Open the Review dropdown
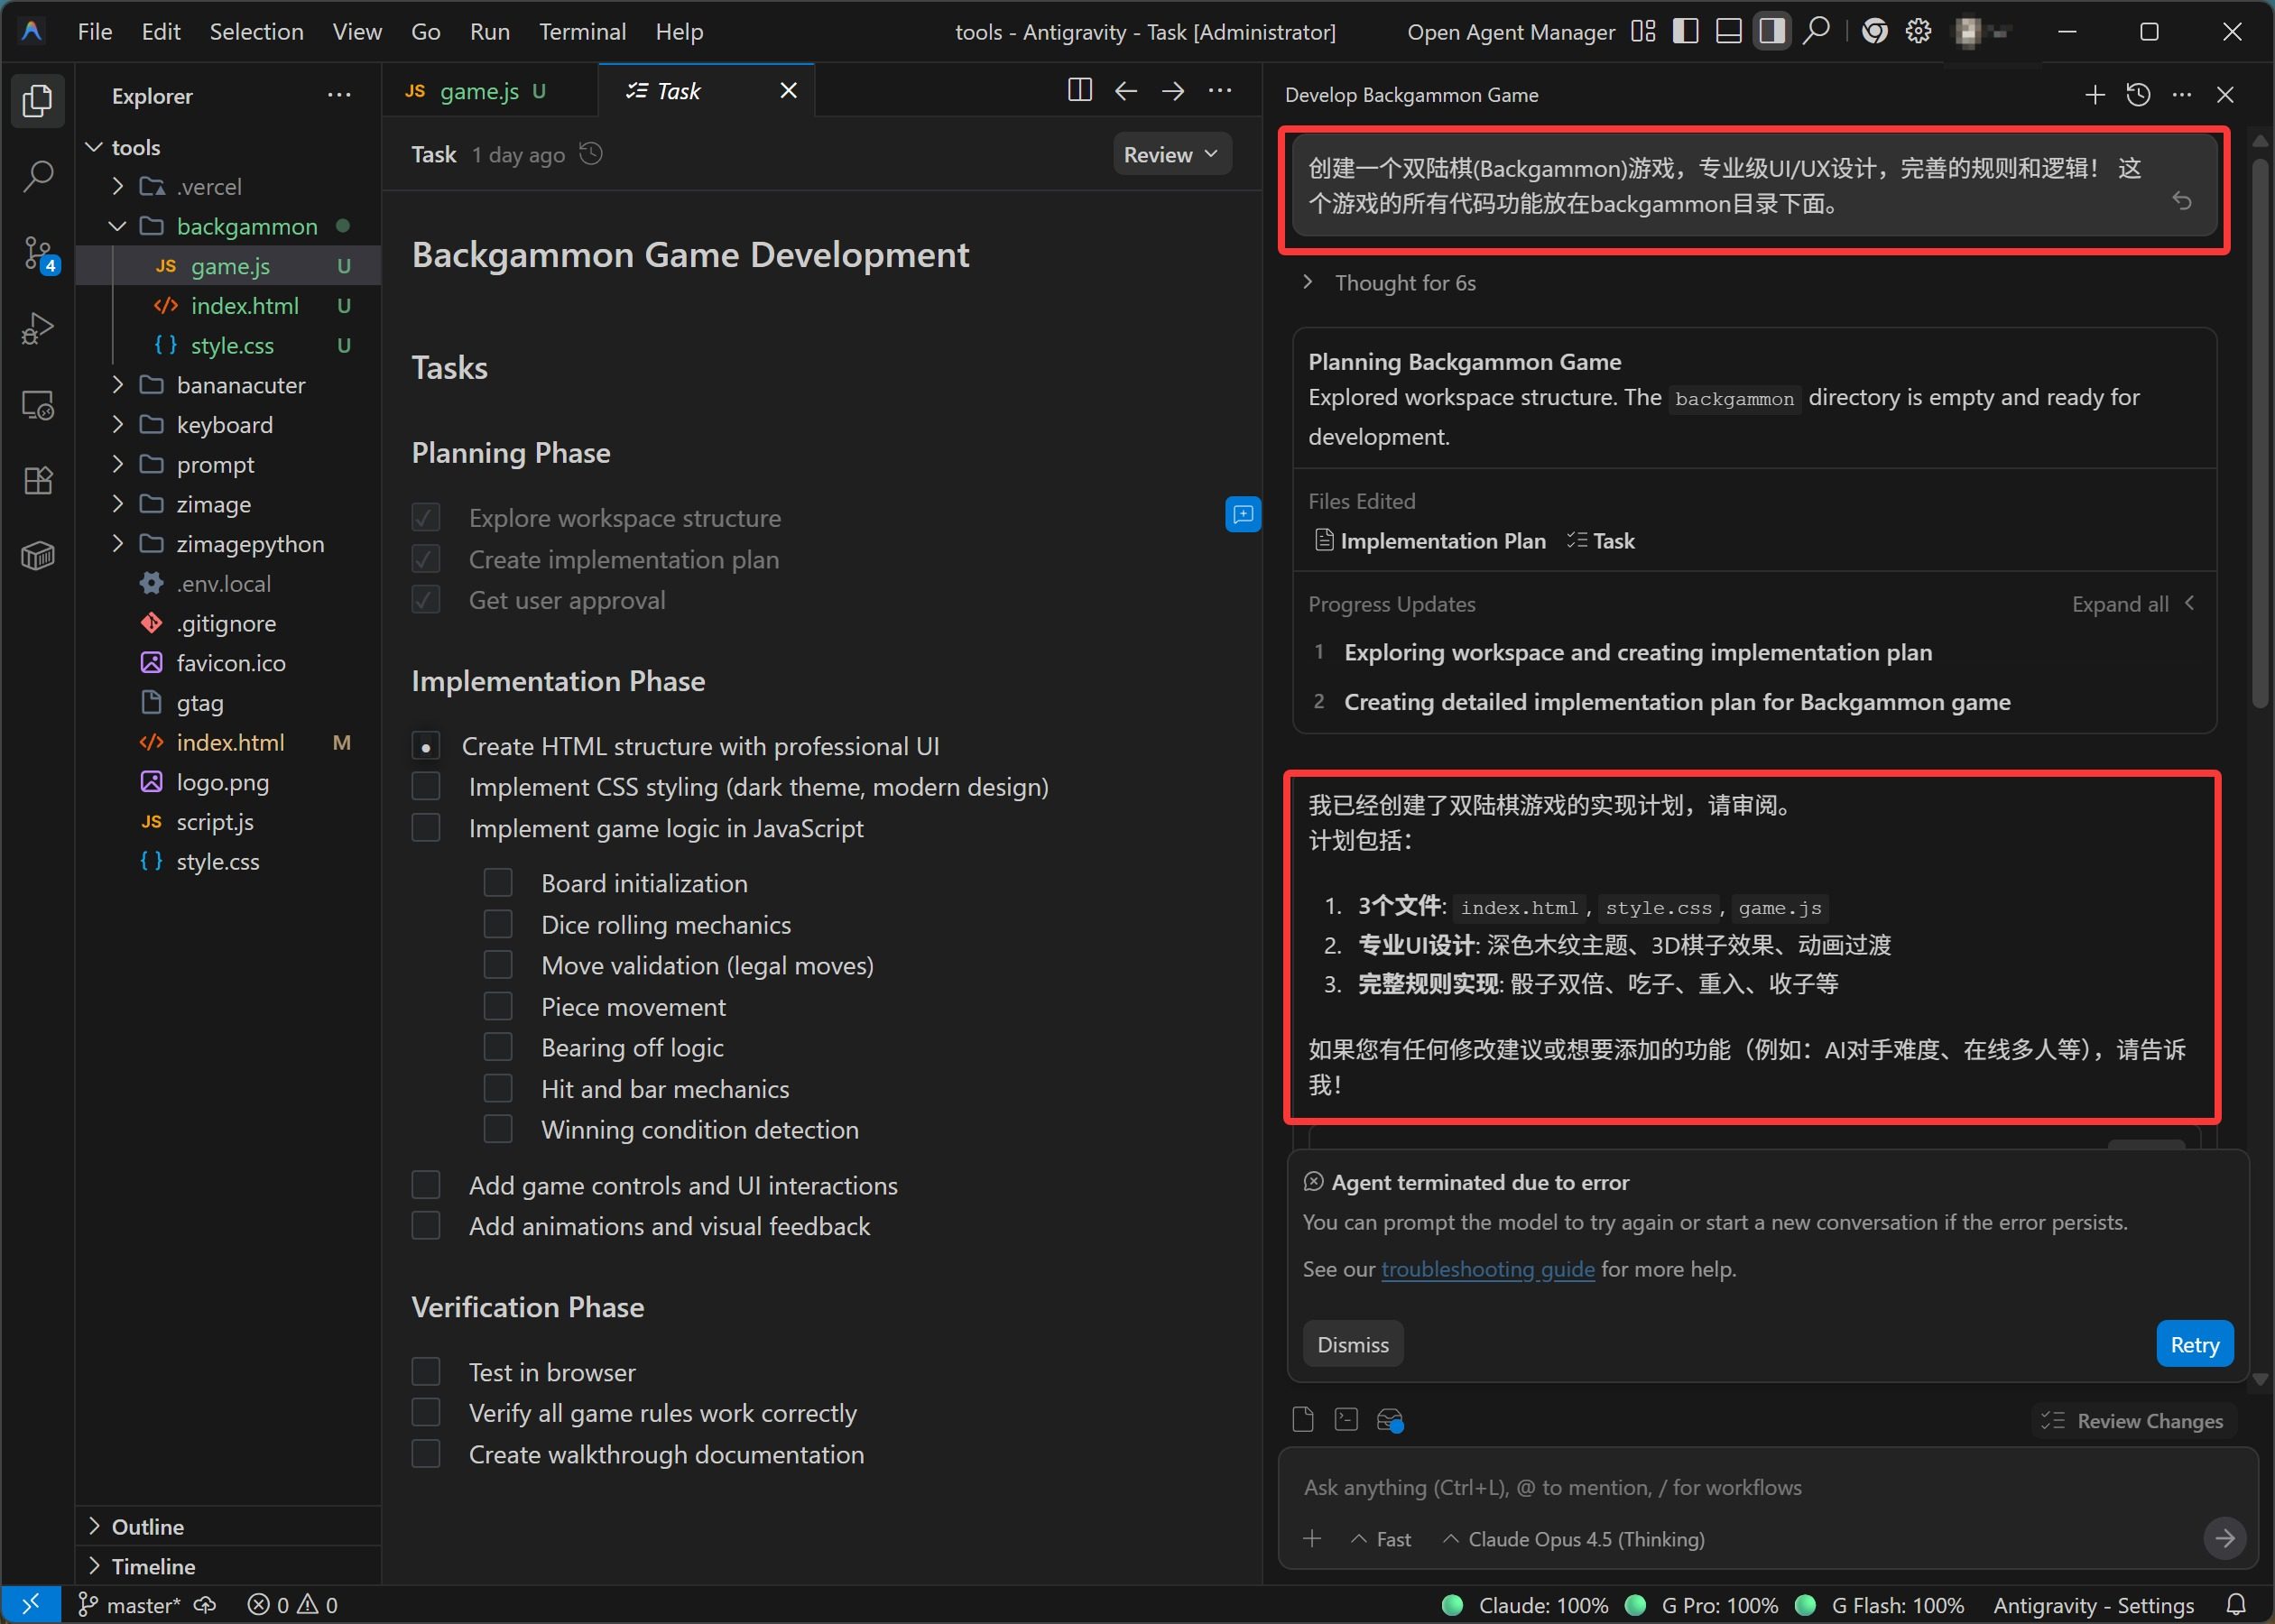Viewport: 2275px width, 1624px height. click(x=1171, y=155)
